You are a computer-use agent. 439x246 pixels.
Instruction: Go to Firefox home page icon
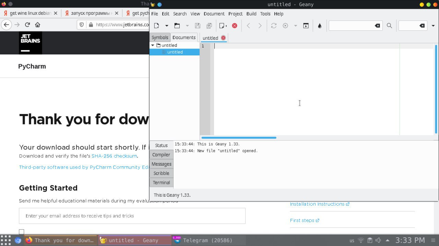[38, 25]
